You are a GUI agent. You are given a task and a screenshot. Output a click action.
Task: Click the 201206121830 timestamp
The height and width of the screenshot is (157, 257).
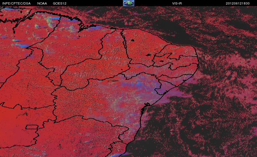click(238, 3)
